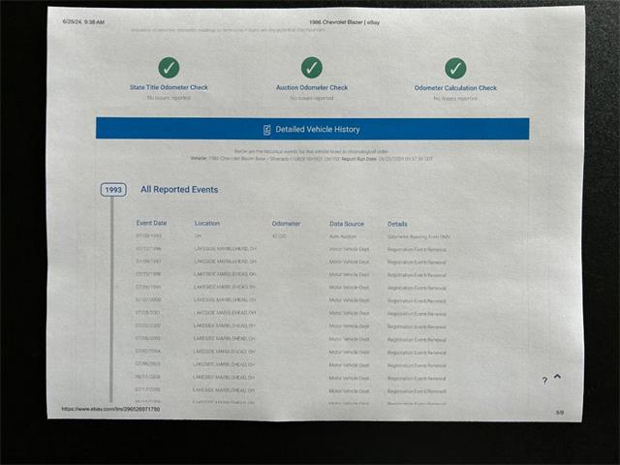Click the Details column header
This screenshot has width=620, height=465.
pos(397,224)
